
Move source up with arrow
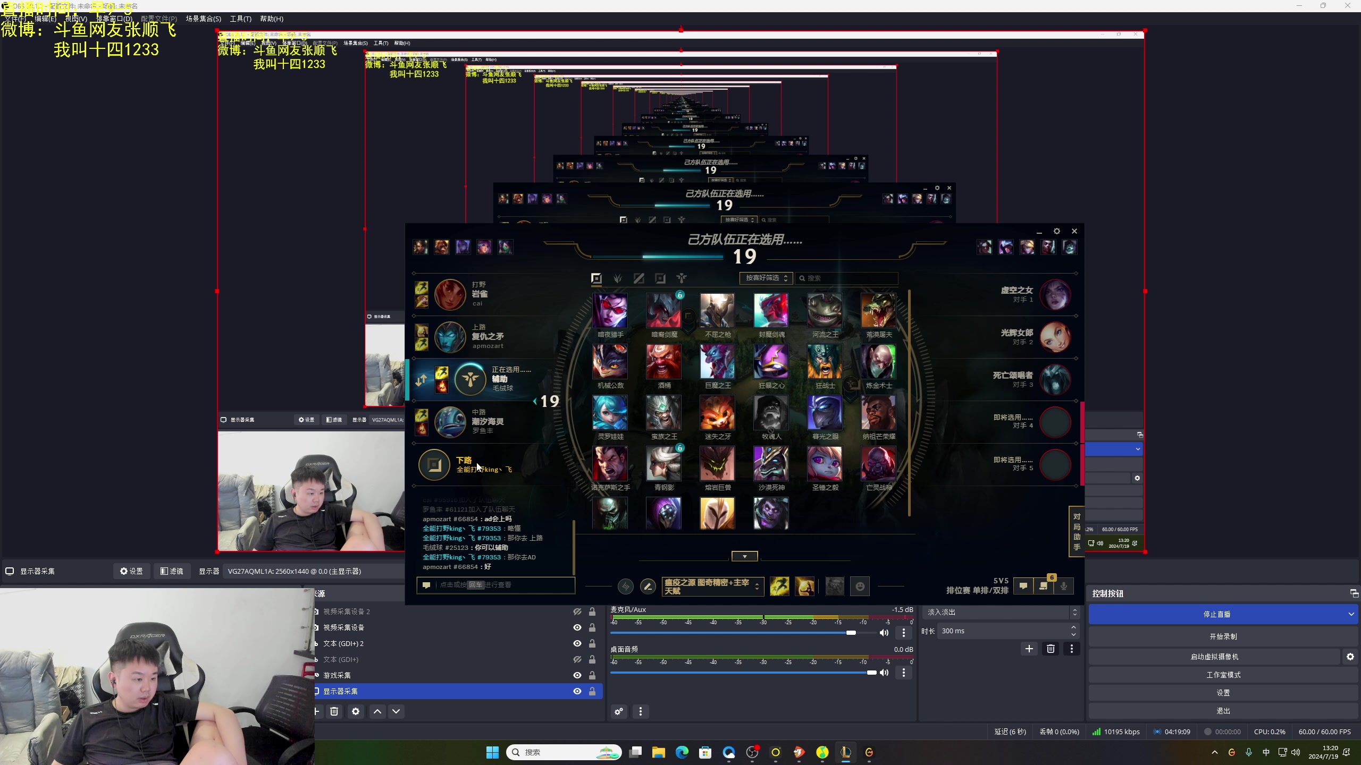tap(377, 711)
